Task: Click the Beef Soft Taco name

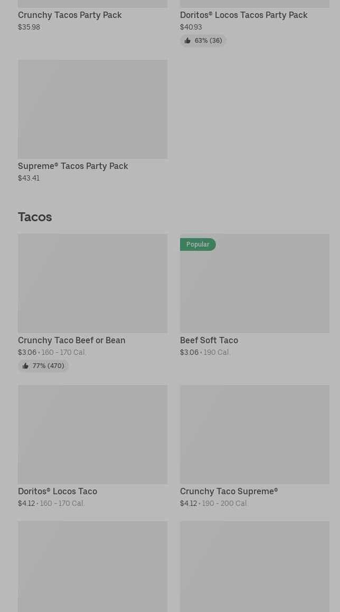Action: point(209,340)
